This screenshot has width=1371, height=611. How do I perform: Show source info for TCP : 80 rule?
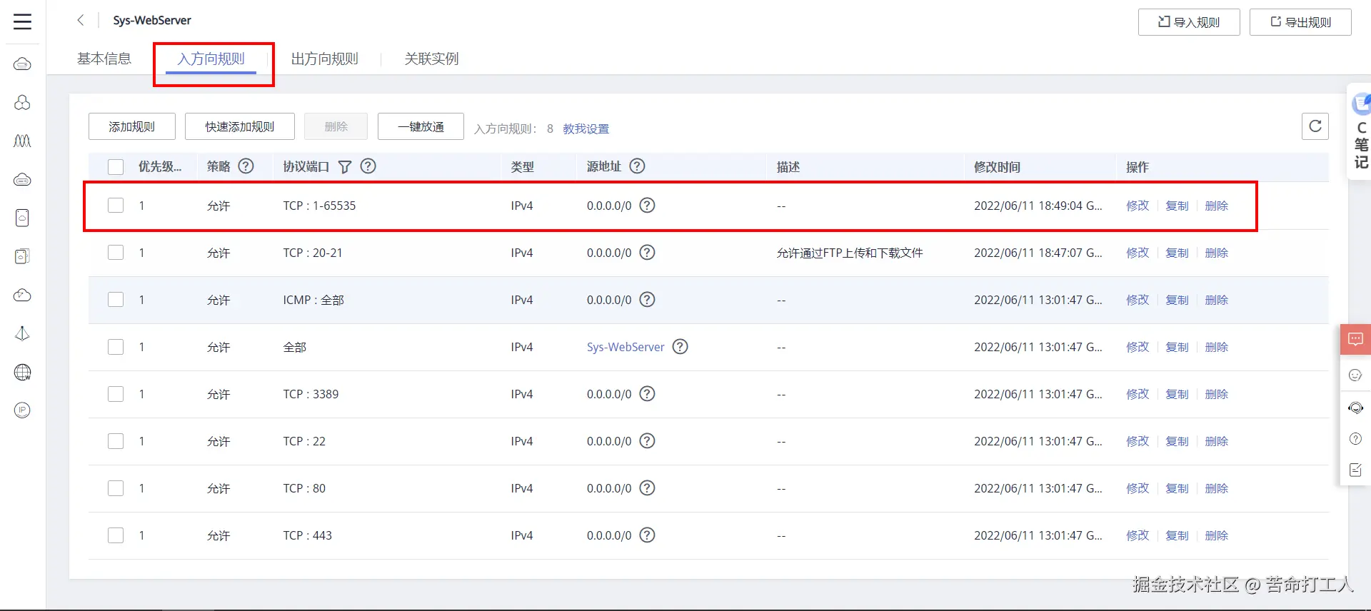(647, 488)
